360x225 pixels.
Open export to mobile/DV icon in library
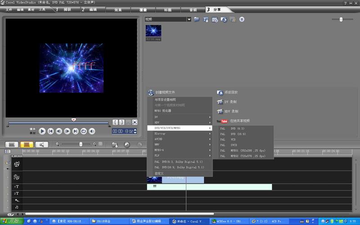pyautogui.click(x=224, y=19)
